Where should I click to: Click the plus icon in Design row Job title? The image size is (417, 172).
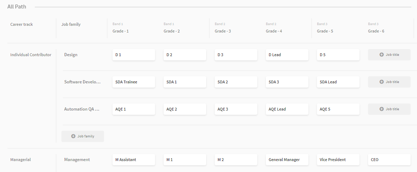[382, 55]
